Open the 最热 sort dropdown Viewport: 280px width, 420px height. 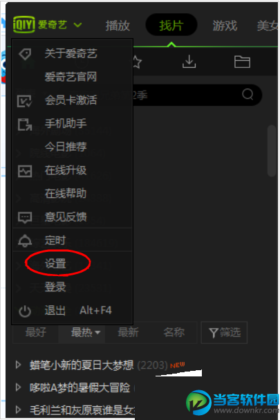click(x=85, y=333)
